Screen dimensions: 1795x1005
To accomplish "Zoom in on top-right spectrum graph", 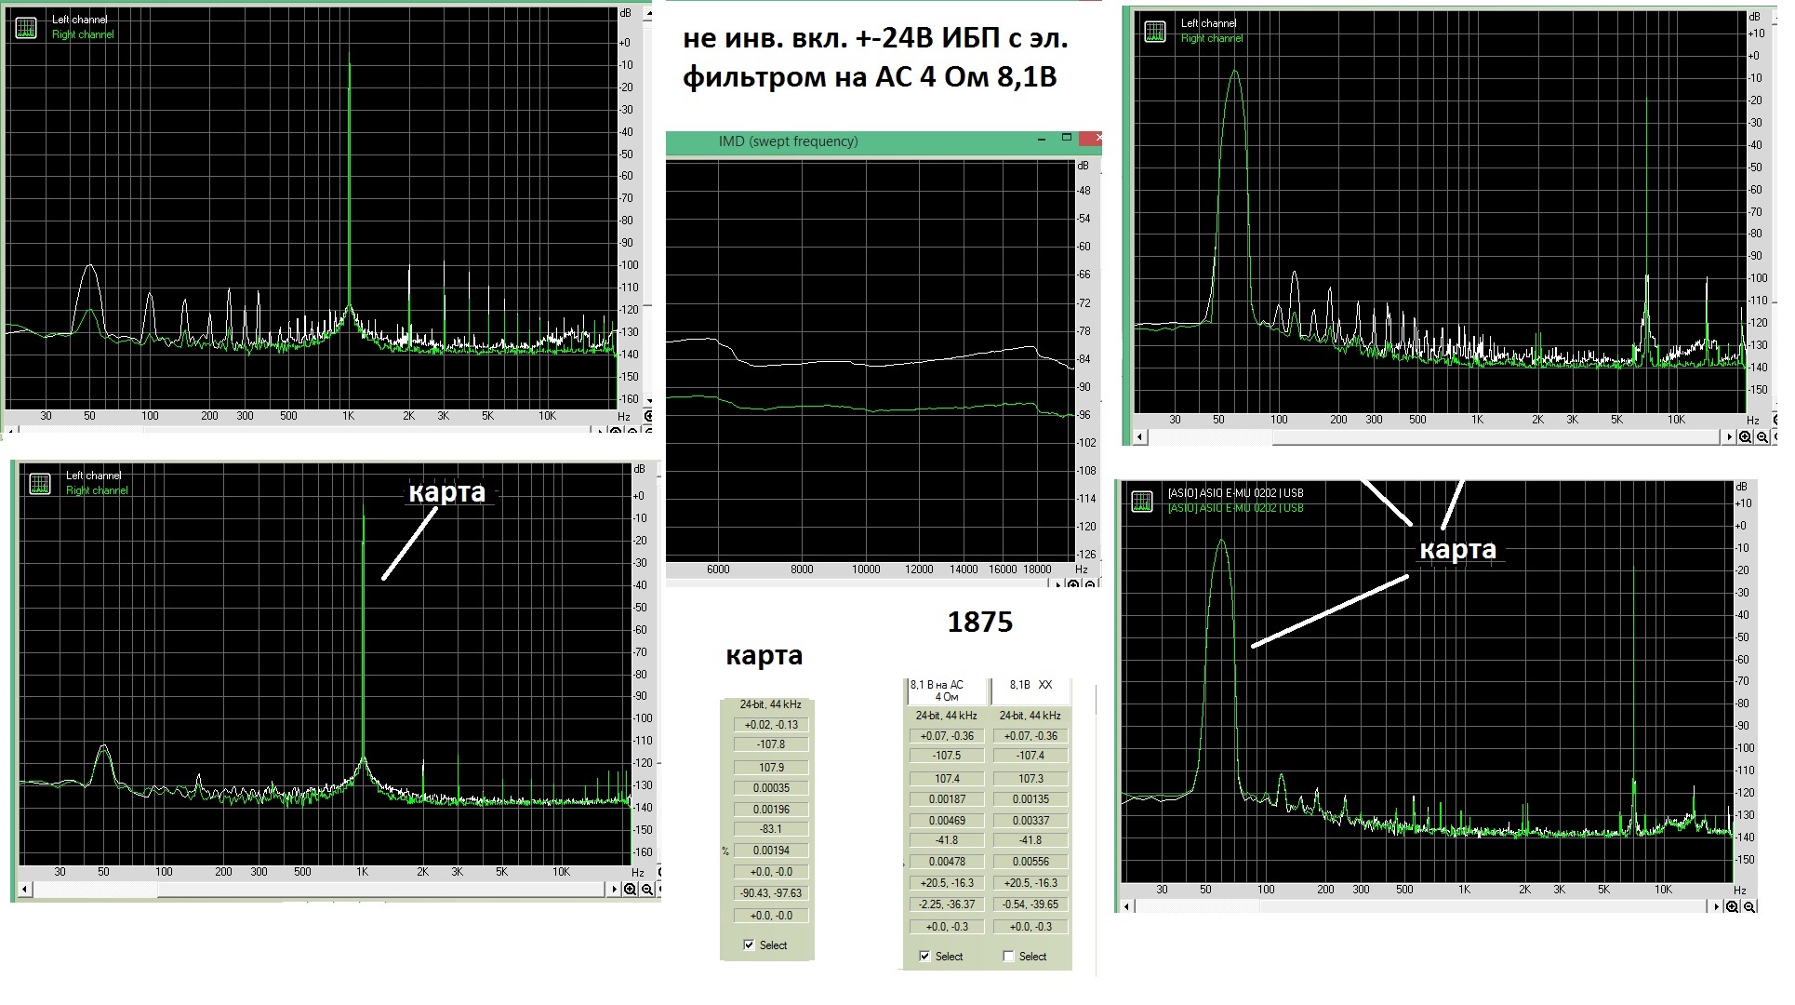I will point(1746,436).
